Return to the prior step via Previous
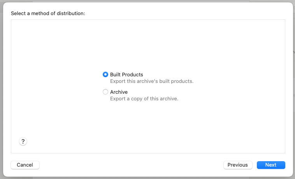The width and height of the screenshot is (295, 179). [x=238, y=165]
